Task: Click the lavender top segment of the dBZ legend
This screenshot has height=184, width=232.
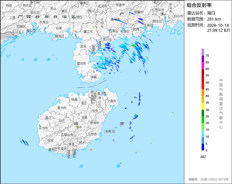Action: point(203,52)
